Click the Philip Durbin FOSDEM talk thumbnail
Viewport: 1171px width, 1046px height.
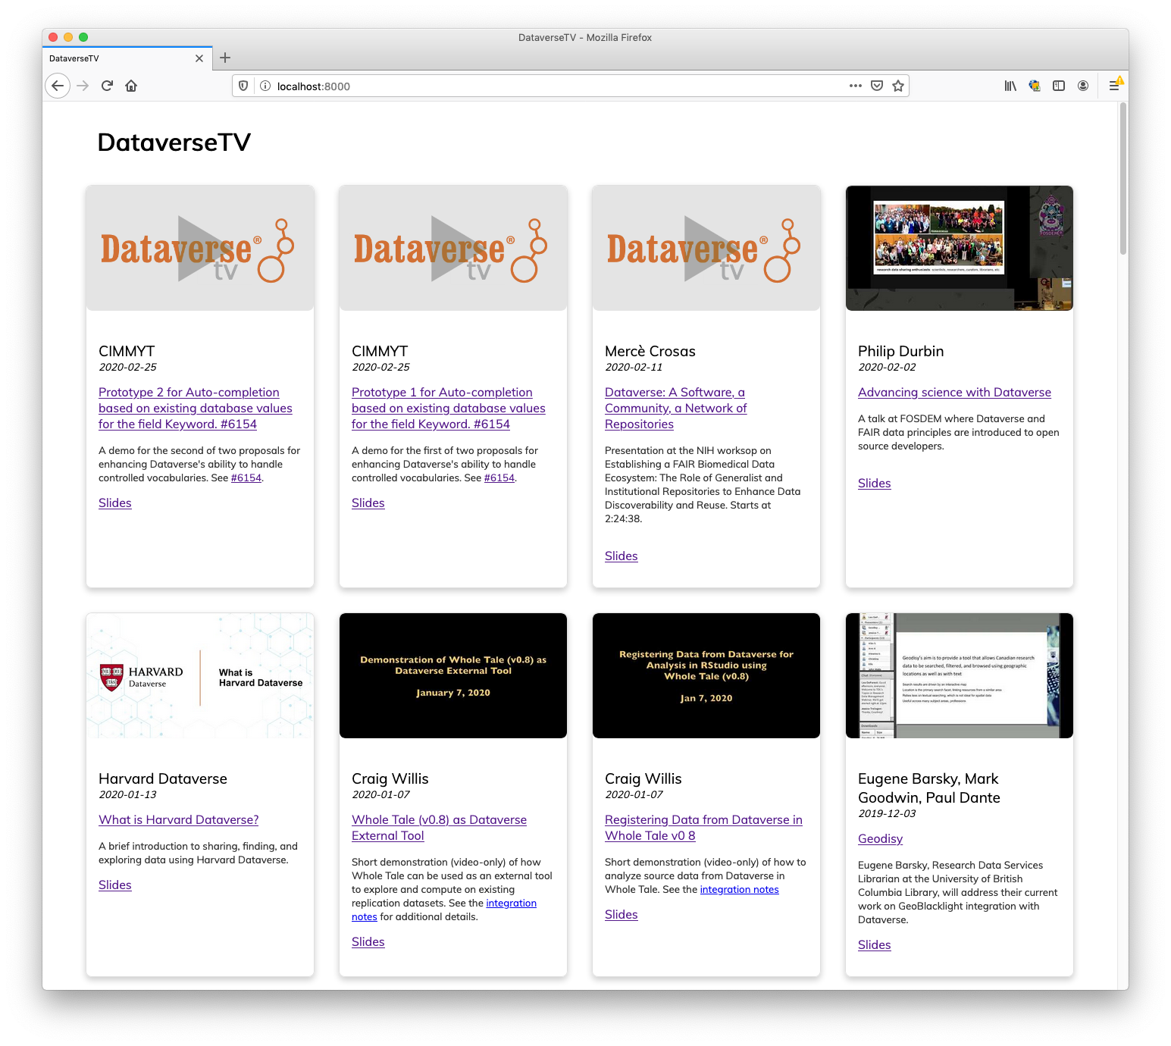[x=960, y=248]
